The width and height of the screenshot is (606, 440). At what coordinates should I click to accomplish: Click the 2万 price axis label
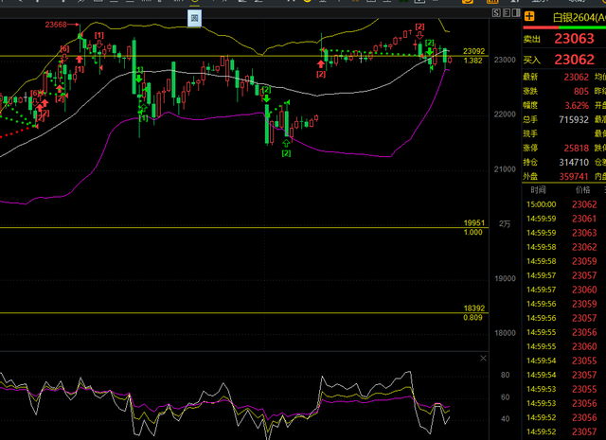(505, 223)
